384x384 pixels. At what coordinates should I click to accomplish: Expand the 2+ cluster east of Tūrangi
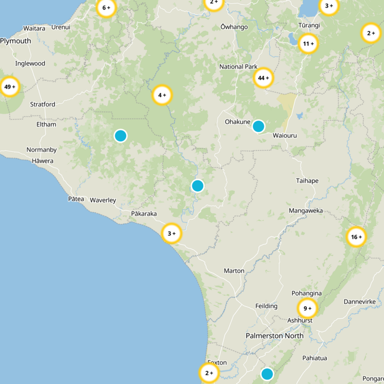(x=371, y=33)
